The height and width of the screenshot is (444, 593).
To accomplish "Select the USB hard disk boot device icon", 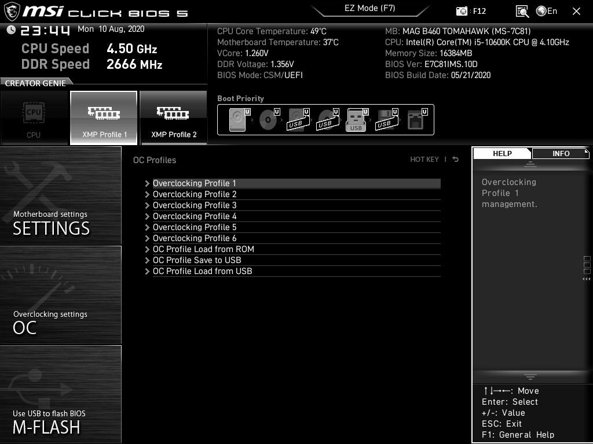I will pos(298,120).
